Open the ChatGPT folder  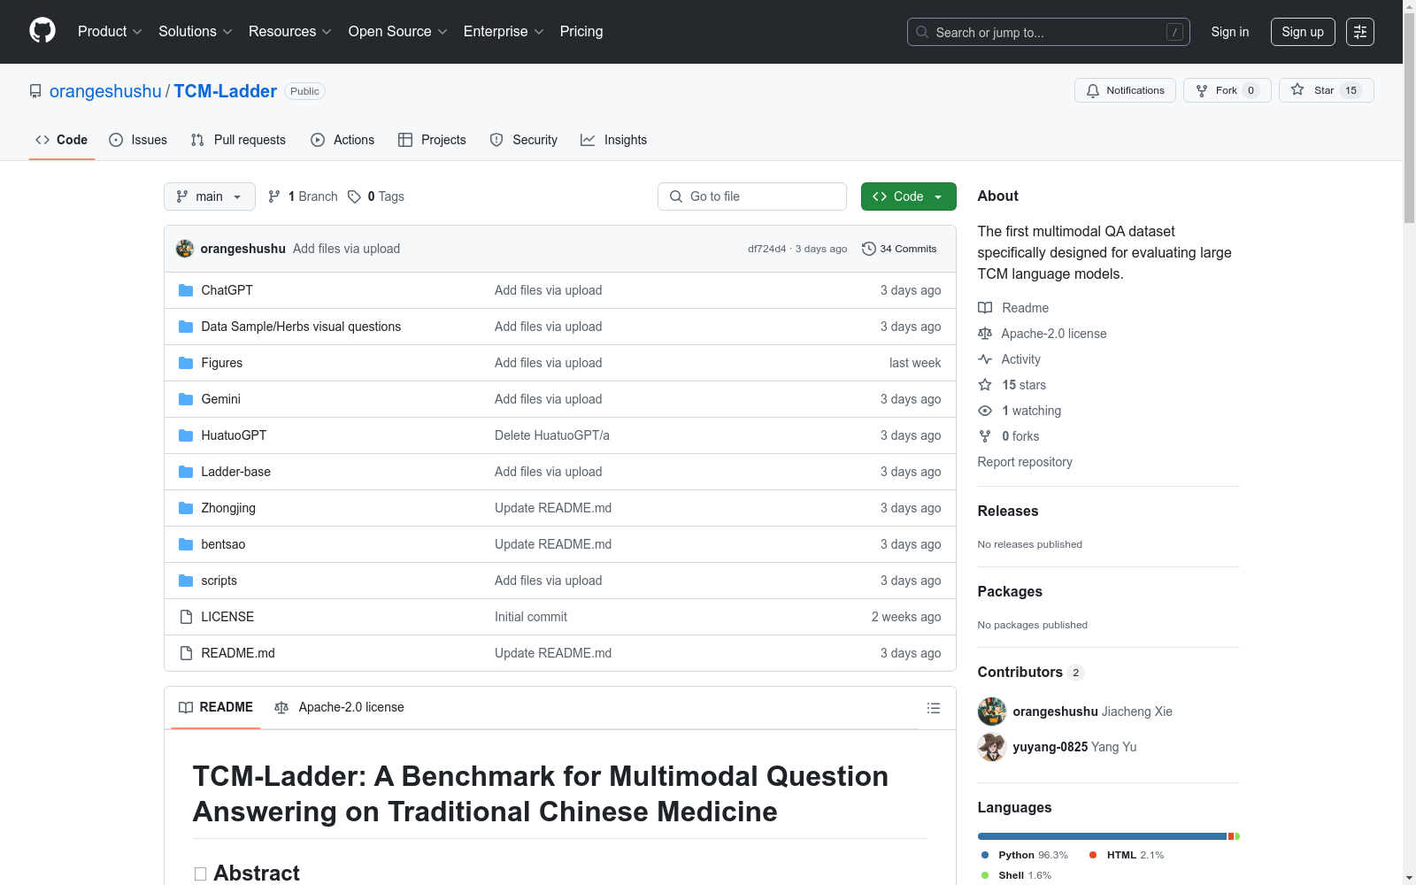tap(227, 290)
